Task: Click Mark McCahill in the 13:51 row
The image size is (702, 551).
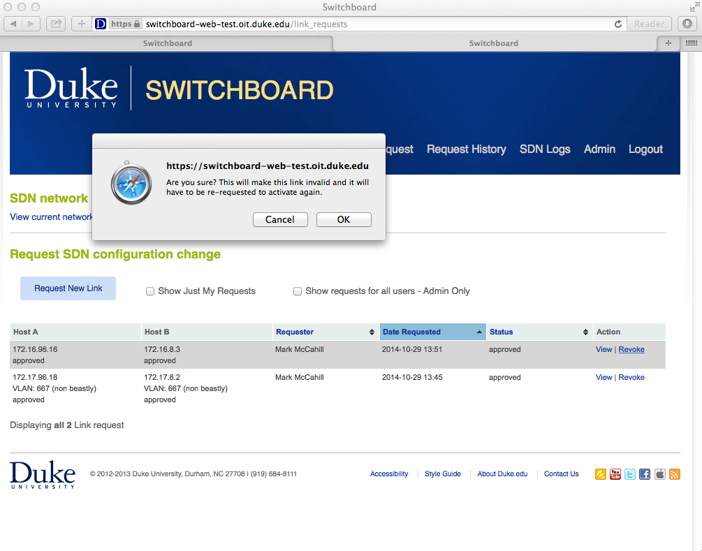Action: [300, 349]
